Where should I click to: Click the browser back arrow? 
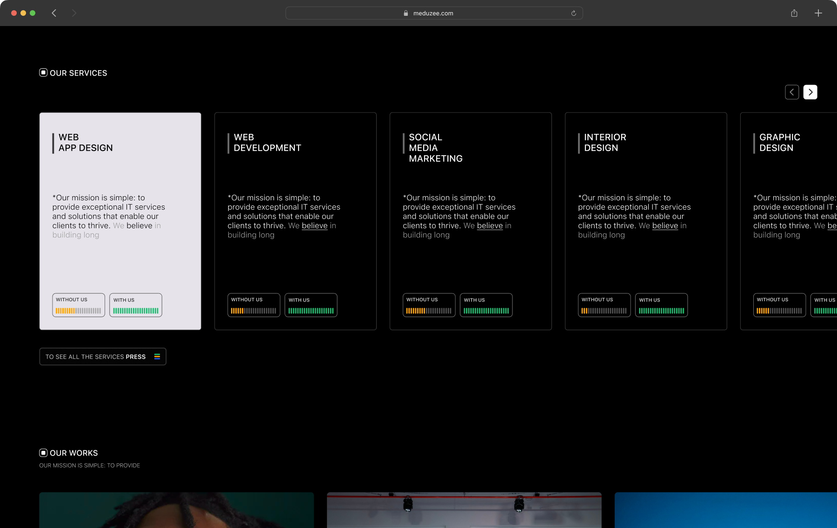54,13
